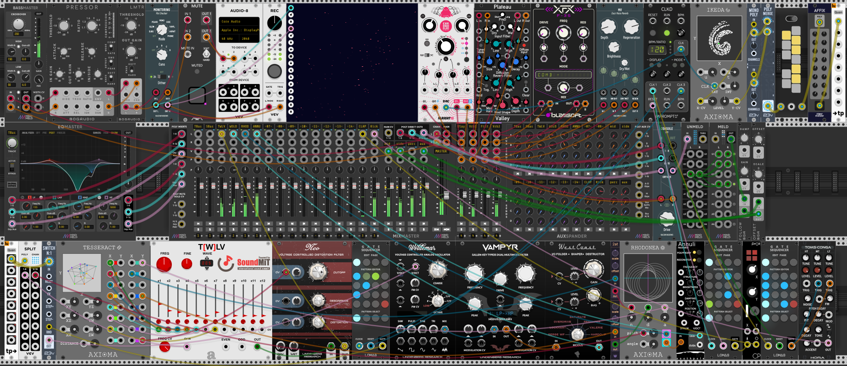
Task: Click the OUT port on T[W]LV module
Action: point(257,347)
